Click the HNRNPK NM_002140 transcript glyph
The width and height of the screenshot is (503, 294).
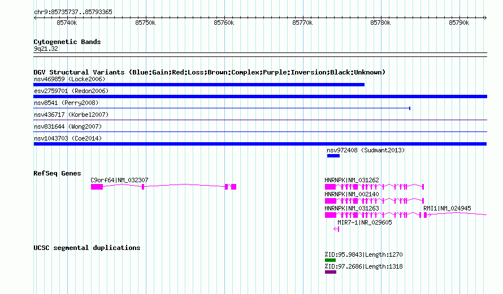click(374, 201)
